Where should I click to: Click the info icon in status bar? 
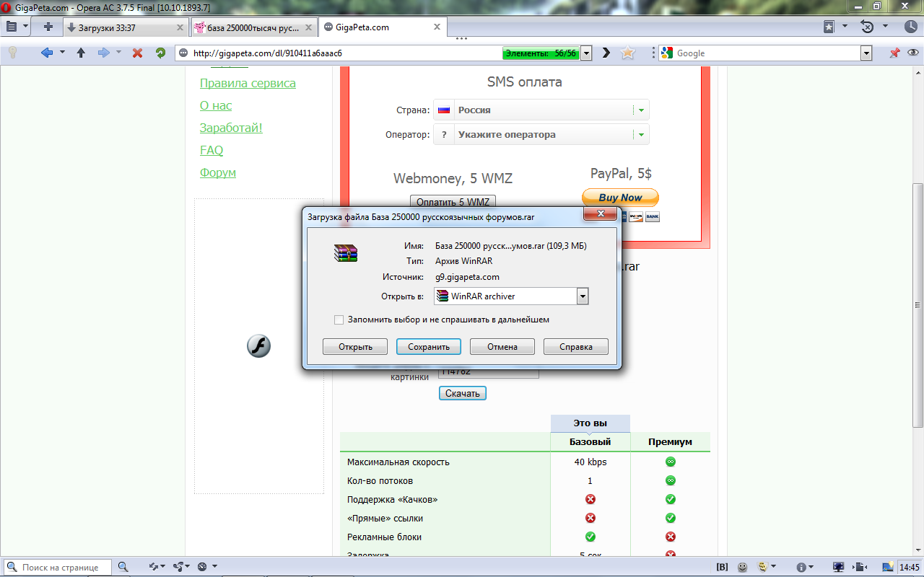point(801,567)
